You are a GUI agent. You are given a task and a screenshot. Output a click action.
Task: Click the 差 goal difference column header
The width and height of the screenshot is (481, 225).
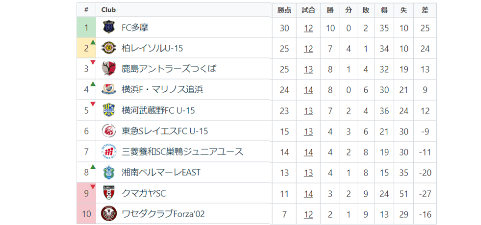425,9
